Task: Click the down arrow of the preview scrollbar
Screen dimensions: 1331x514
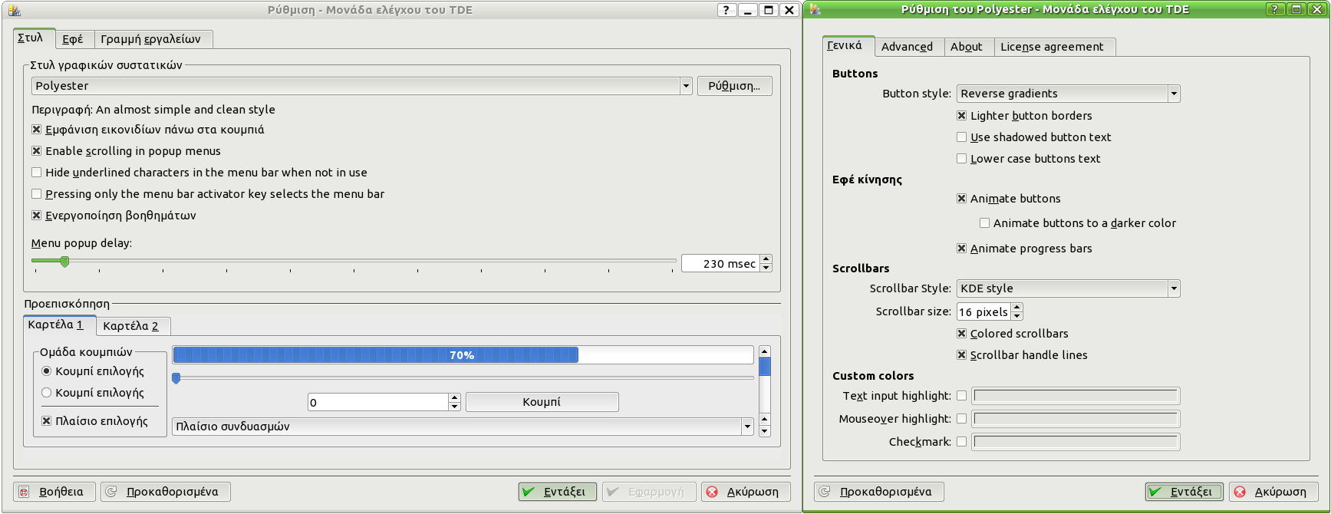Action: click(x=765, y=431)
